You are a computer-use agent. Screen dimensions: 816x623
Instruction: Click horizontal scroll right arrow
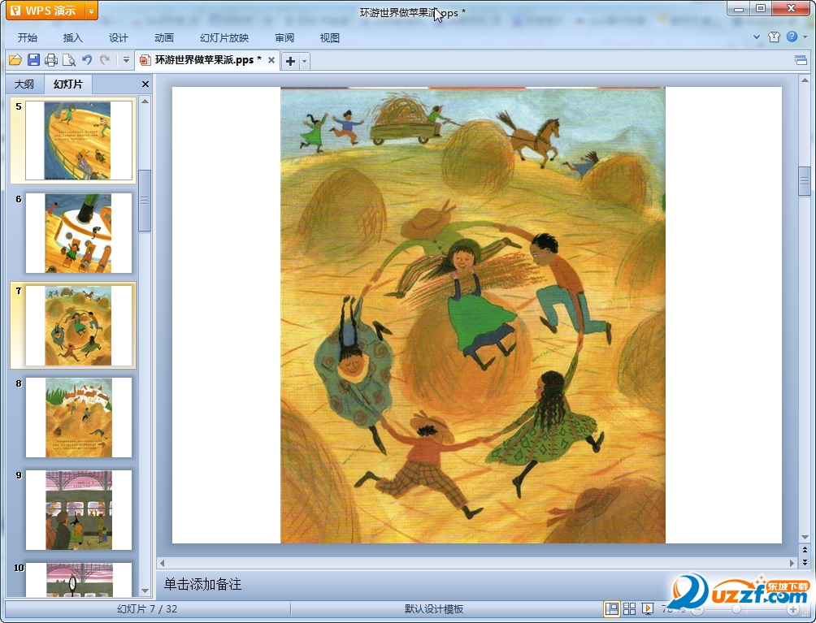pyautogui.click(x=792, y=563)
